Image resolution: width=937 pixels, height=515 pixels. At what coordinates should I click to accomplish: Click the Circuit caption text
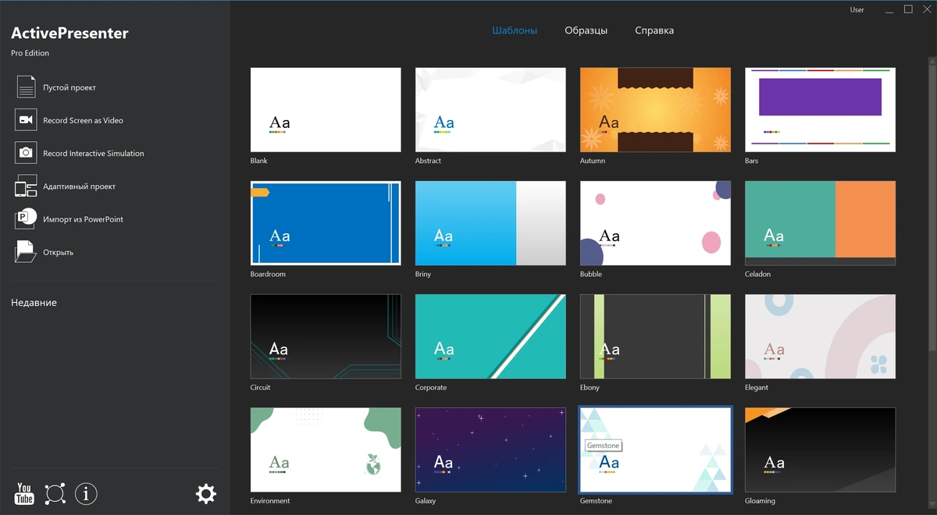point(260,387)
